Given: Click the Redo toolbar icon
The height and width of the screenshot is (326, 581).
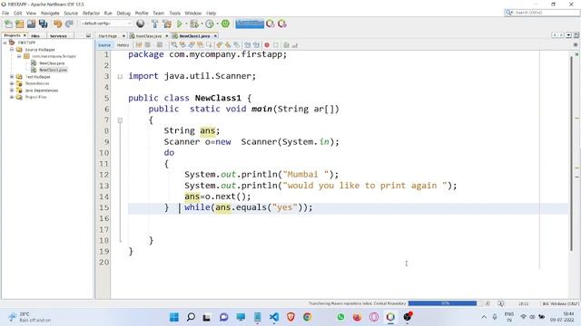Looking at the screenshot, I should point(69,24).
